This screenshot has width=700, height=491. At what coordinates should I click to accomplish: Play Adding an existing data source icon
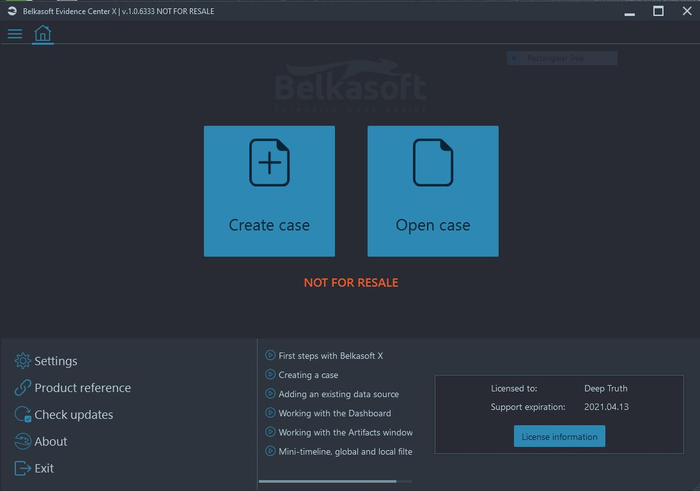click(270, 393)
